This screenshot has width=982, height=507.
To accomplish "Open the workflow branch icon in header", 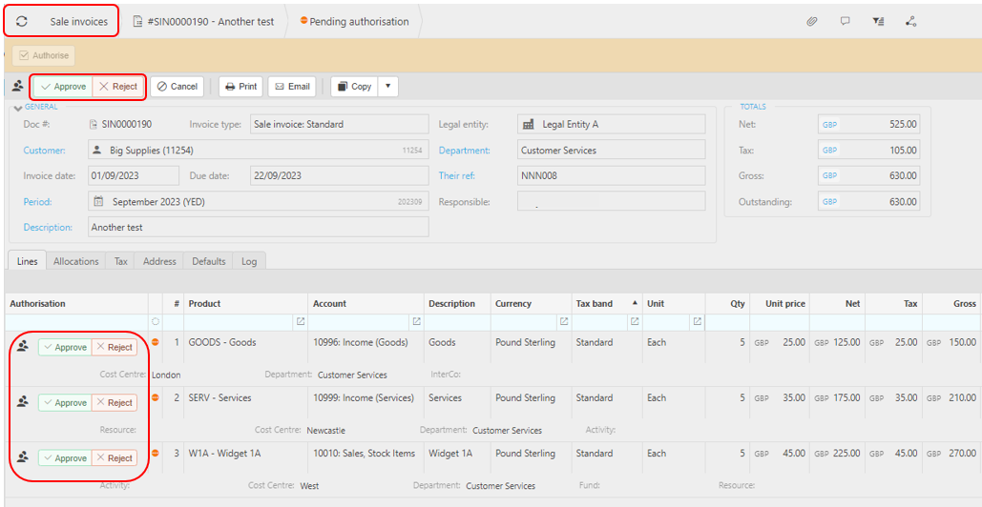I will pyautogui.click(x=911, y=21).
